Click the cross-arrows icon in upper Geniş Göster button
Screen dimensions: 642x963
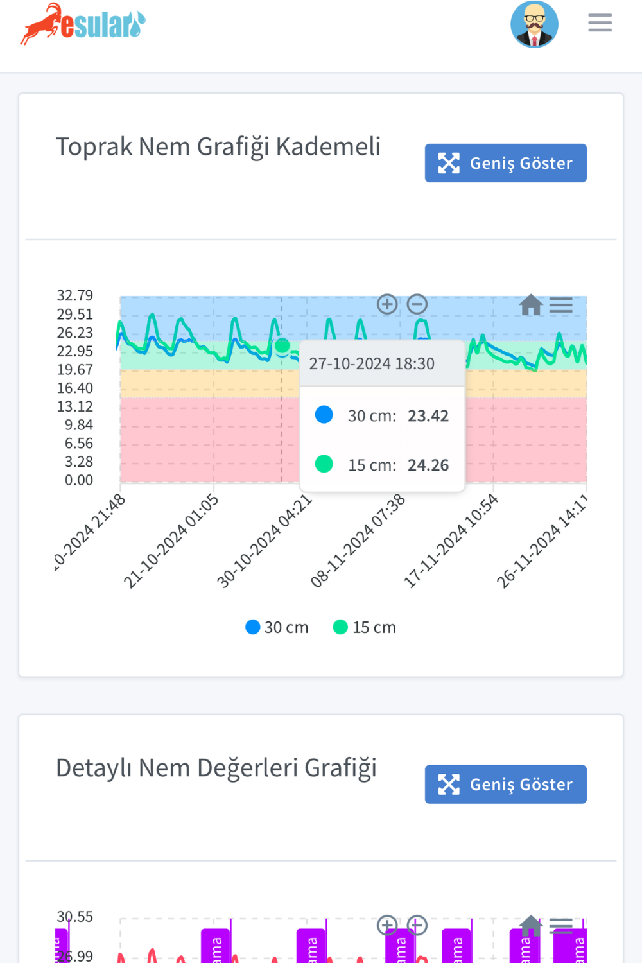tap(449, 162)
